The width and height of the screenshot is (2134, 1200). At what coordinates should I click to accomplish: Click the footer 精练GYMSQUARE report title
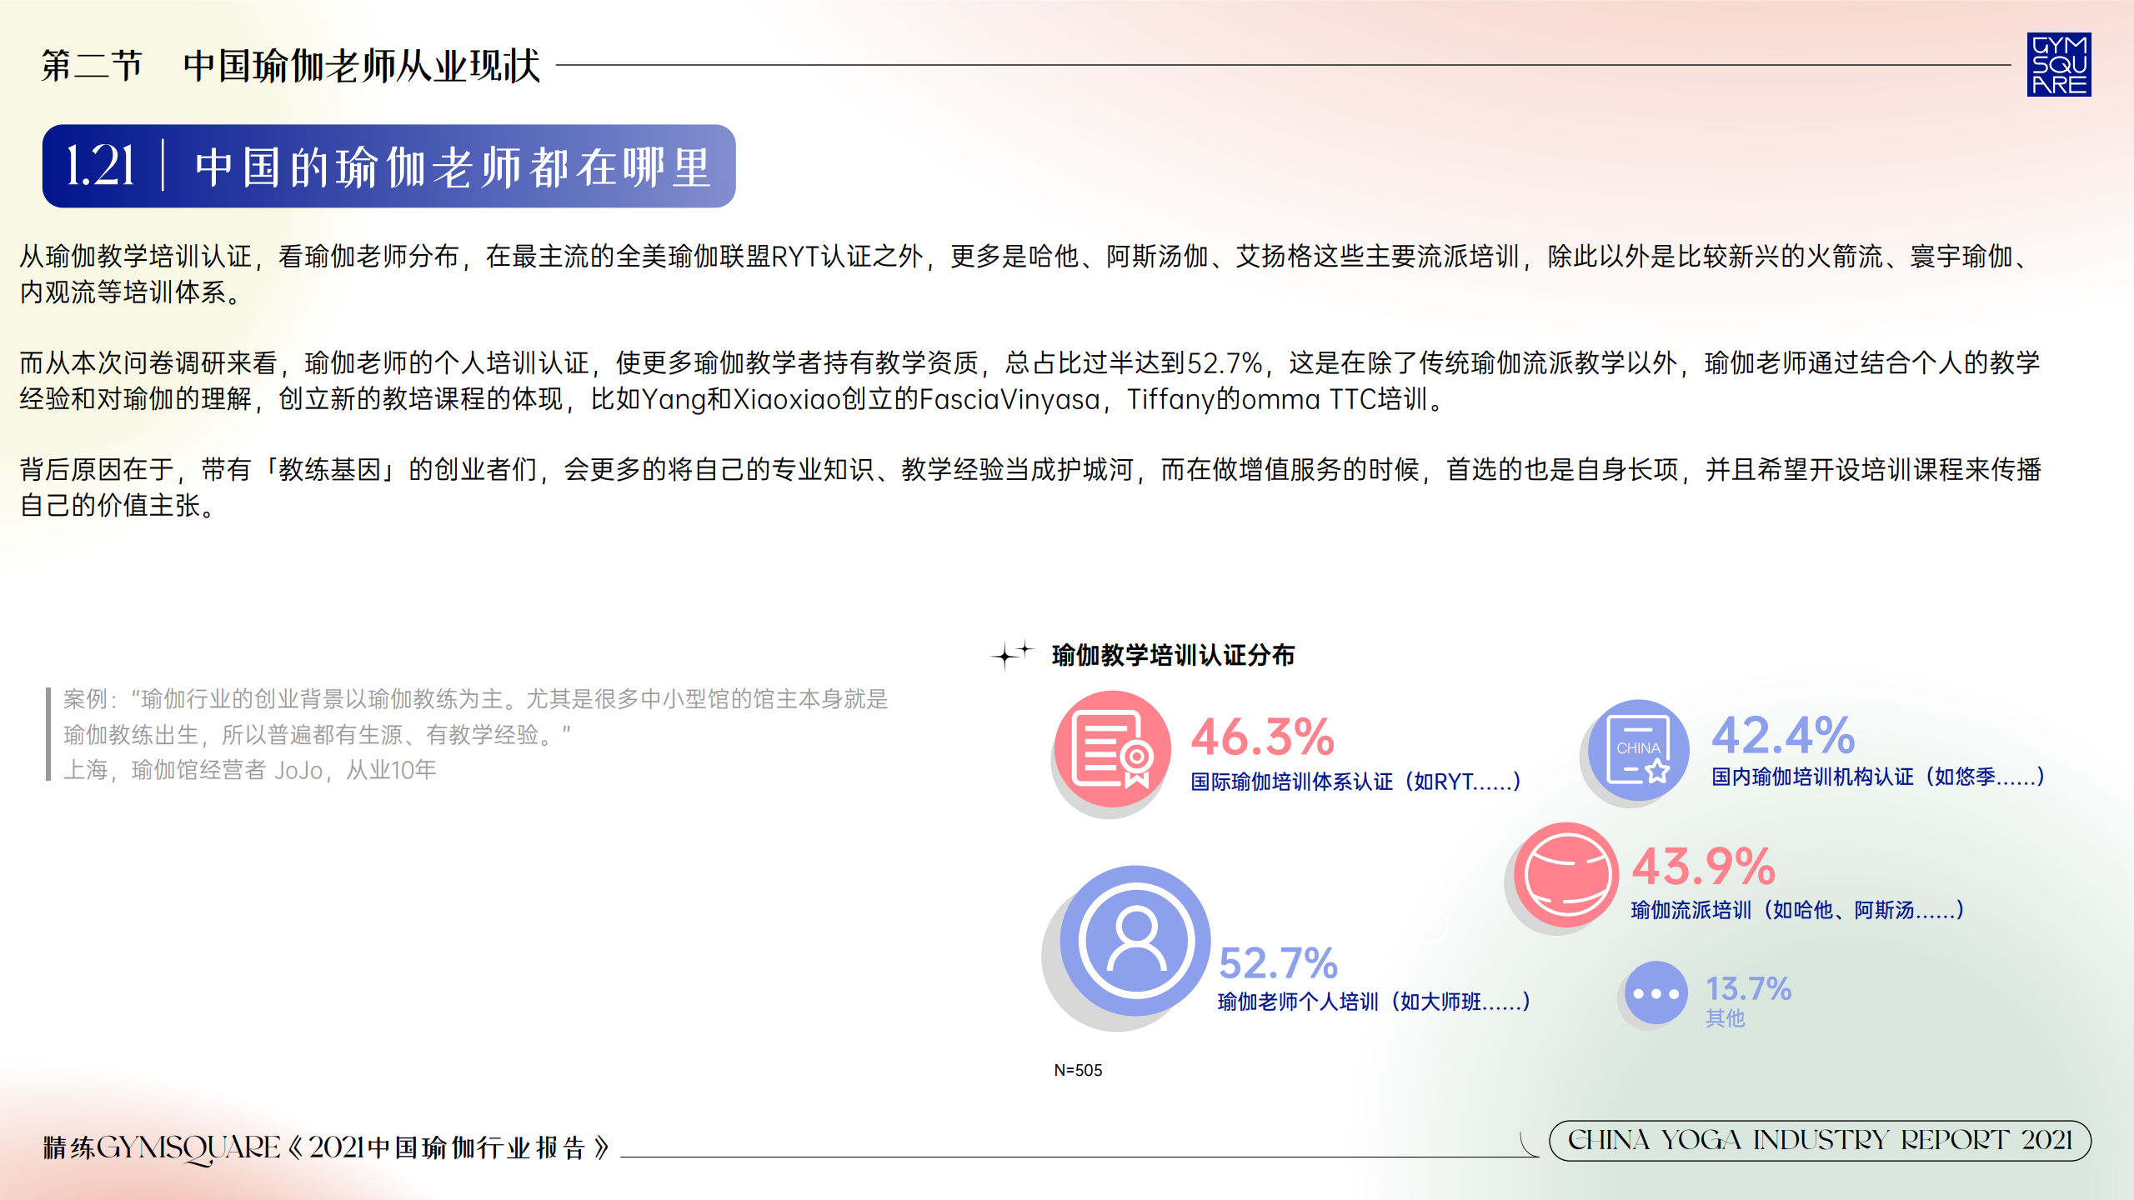pos(327,1147)
